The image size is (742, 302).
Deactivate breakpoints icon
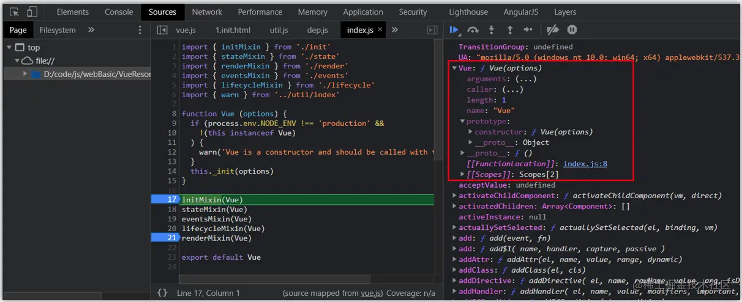[x=553, y=29]
